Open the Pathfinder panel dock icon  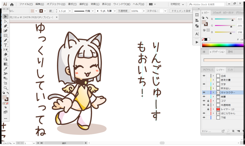click(197, 26)
